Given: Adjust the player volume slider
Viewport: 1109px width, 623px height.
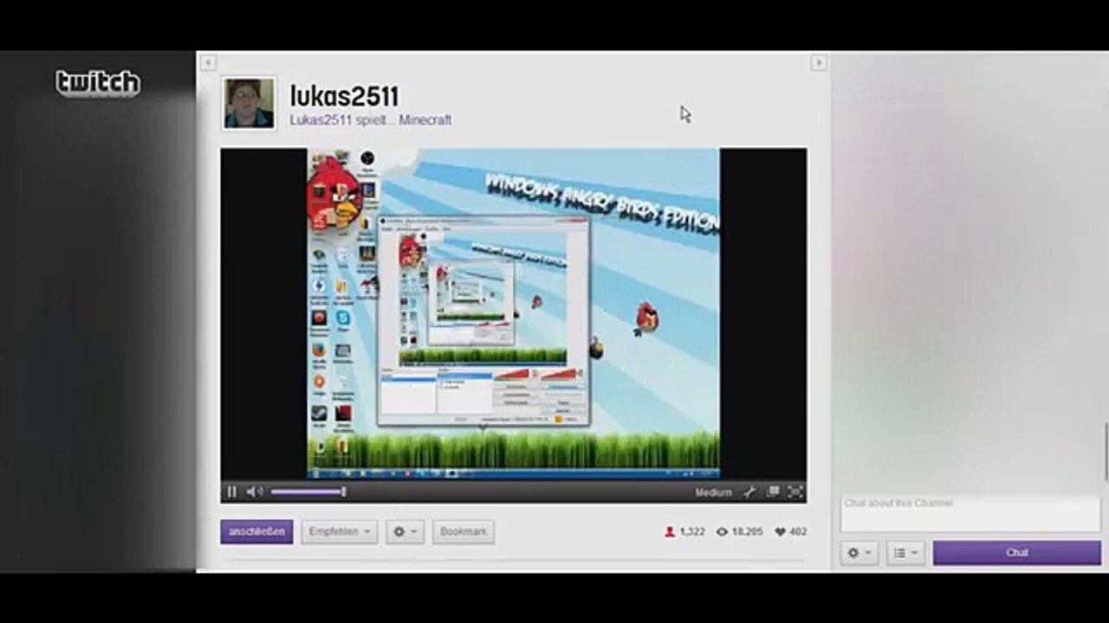Looking at the screenshot, I should [x=308, y=491].
